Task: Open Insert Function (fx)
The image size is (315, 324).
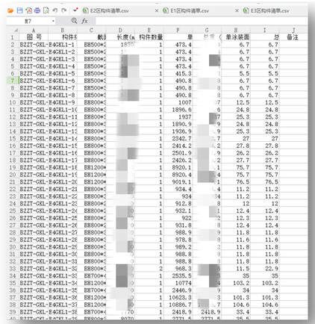Action: [84, 21]
